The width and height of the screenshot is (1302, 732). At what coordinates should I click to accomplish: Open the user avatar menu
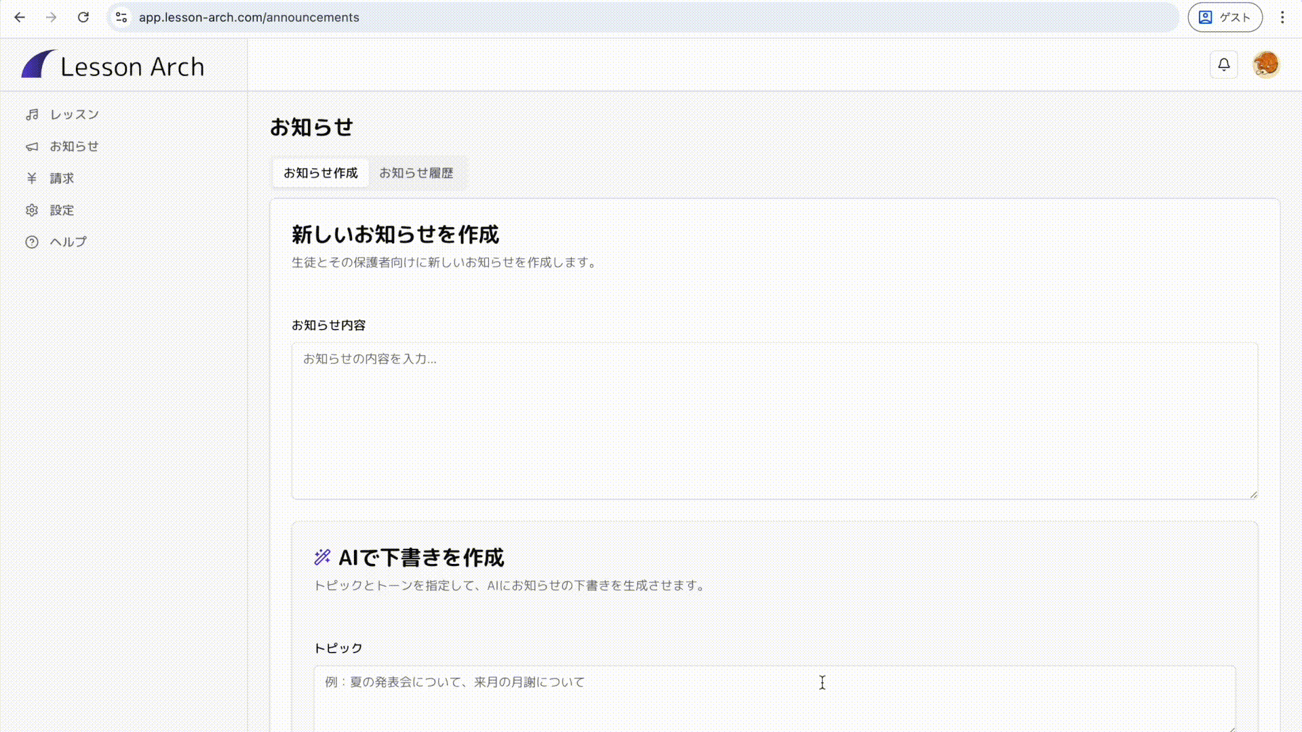(1265, 65)
